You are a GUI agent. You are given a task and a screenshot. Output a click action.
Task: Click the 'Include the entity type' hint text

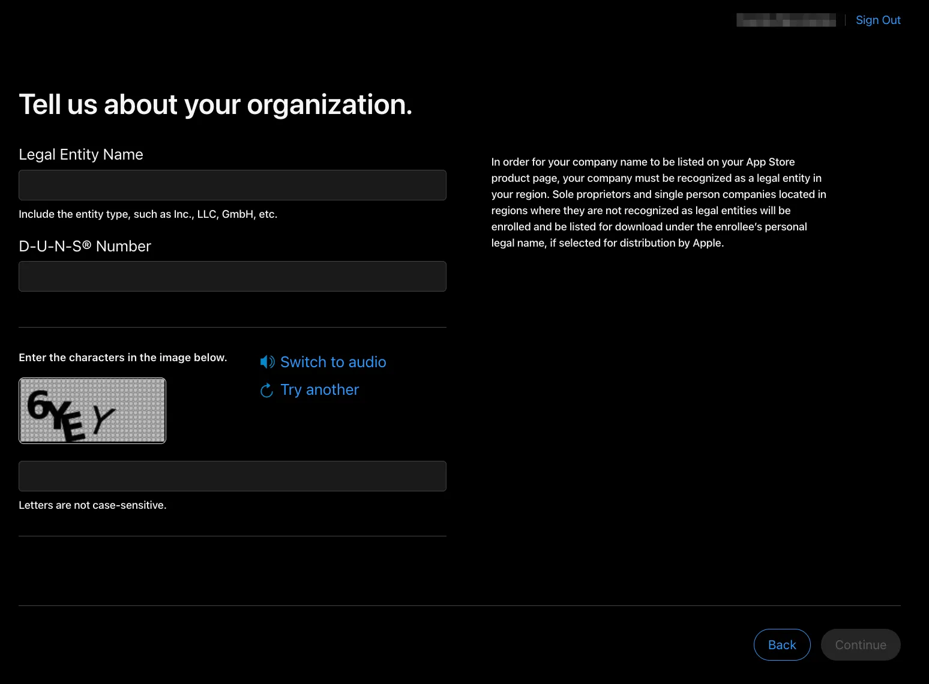click(148, 214)
